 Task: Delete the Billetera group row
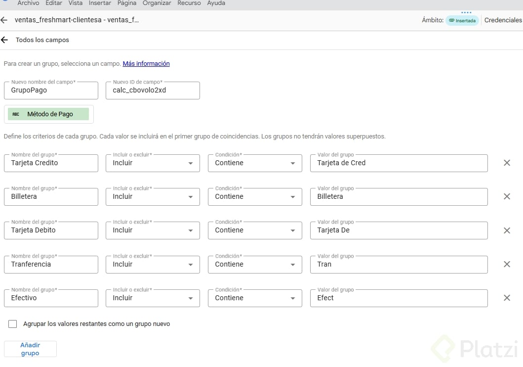point(507,196)
